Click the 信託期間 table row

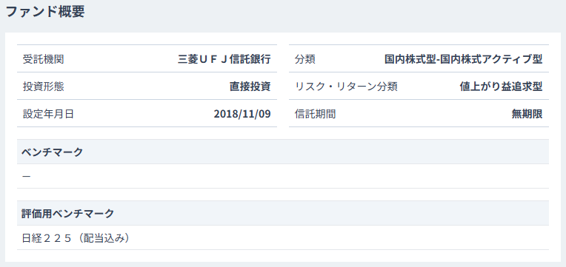[x=419, y=113]
